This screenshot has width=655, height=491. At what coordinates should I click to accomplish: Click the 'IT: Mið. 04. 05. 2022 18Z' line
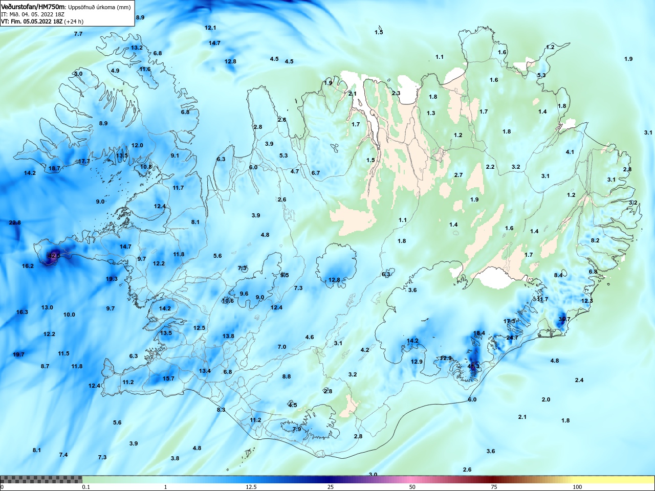pyautogui.click(x=32, y=14)
